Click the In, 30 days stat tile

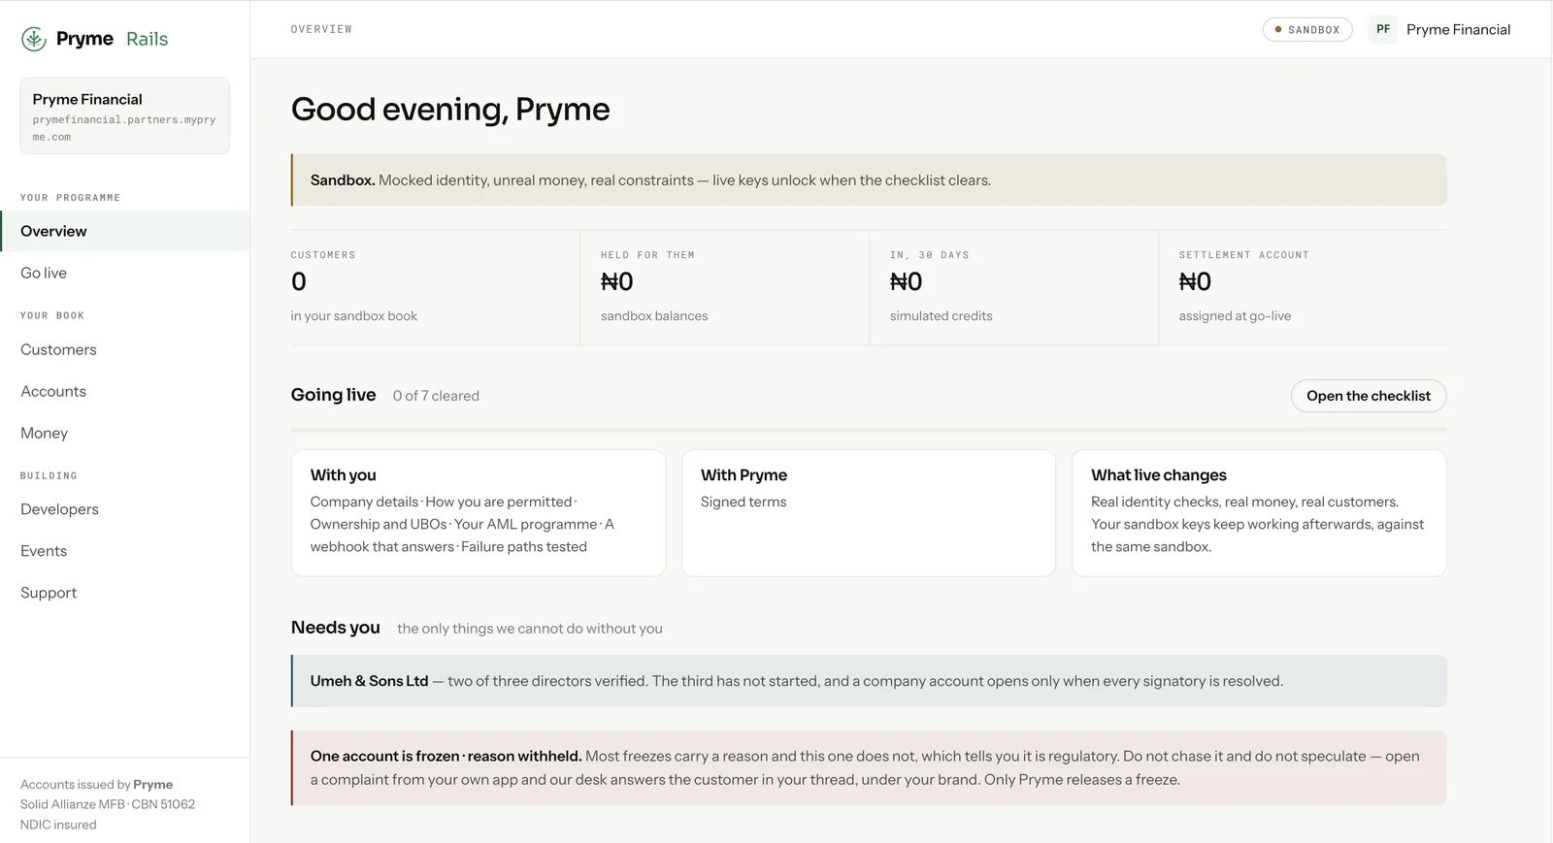1013,287
